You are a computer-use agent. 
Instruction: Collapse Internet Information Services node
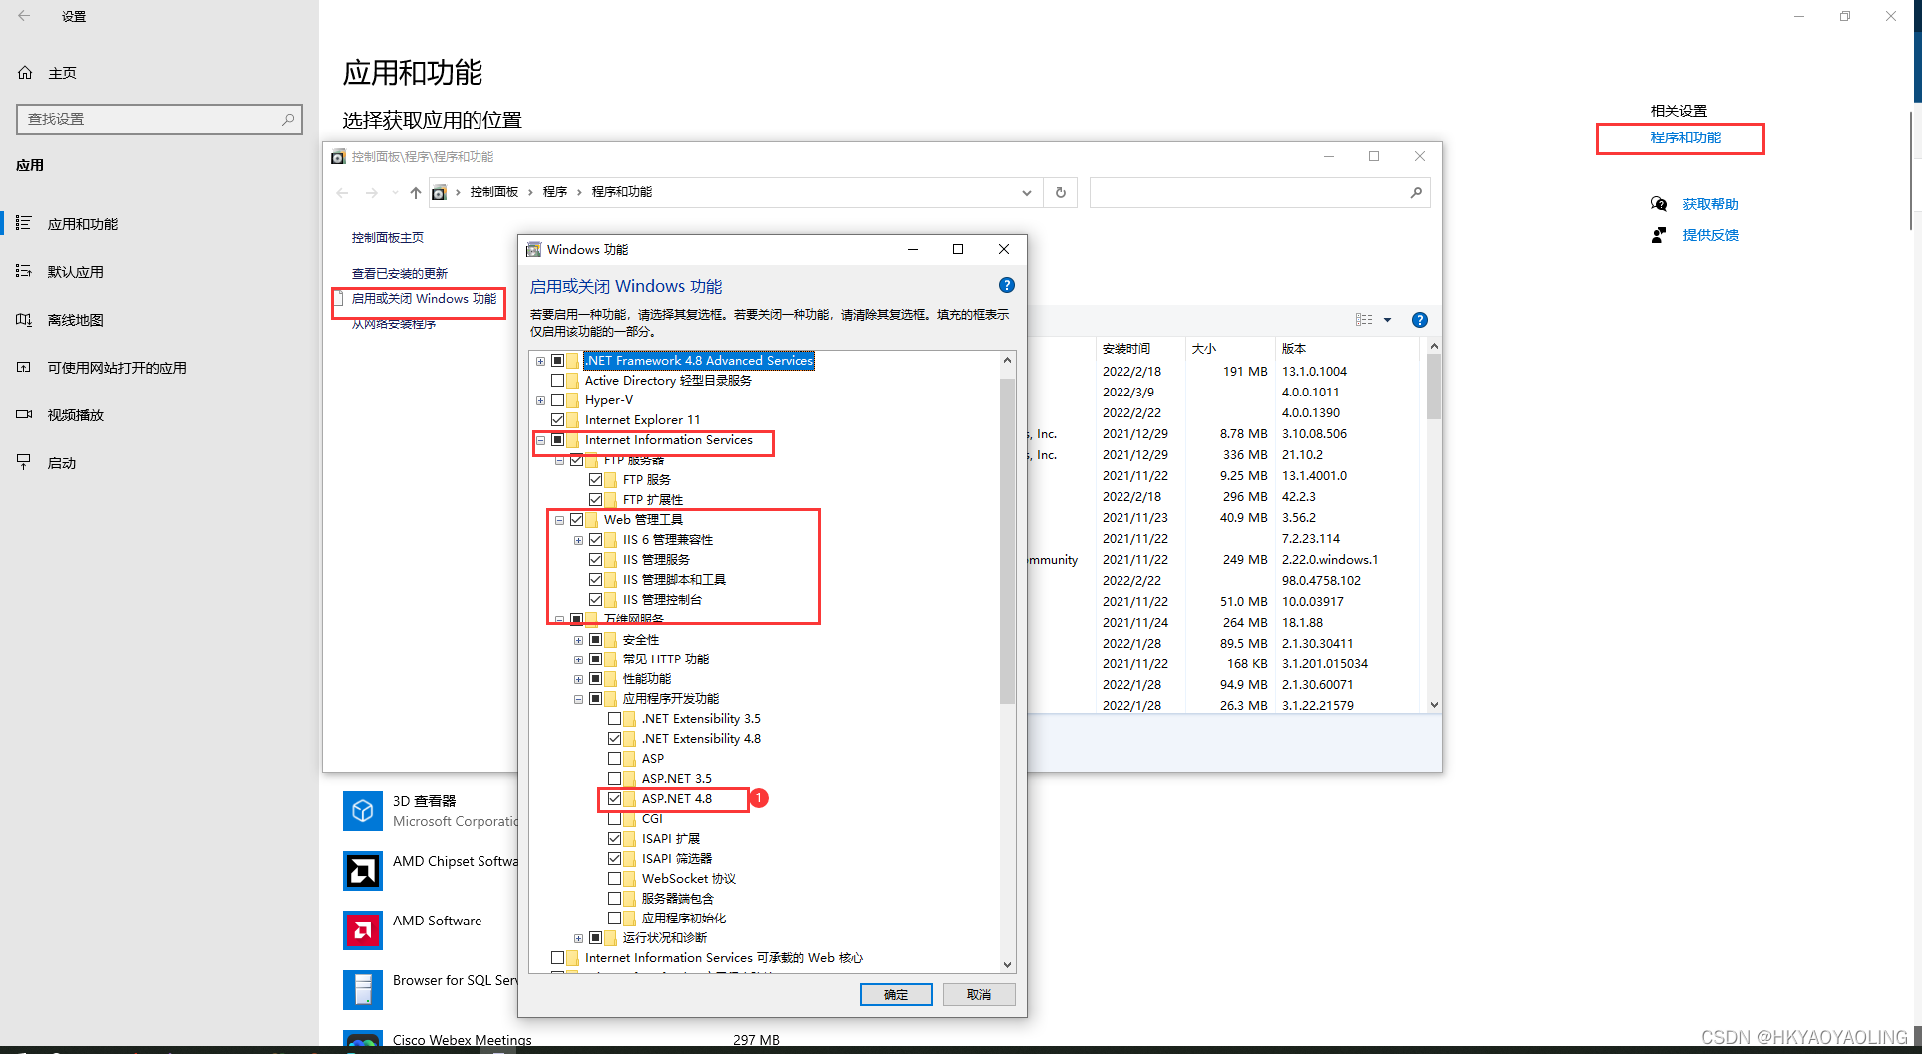[541, 440]
